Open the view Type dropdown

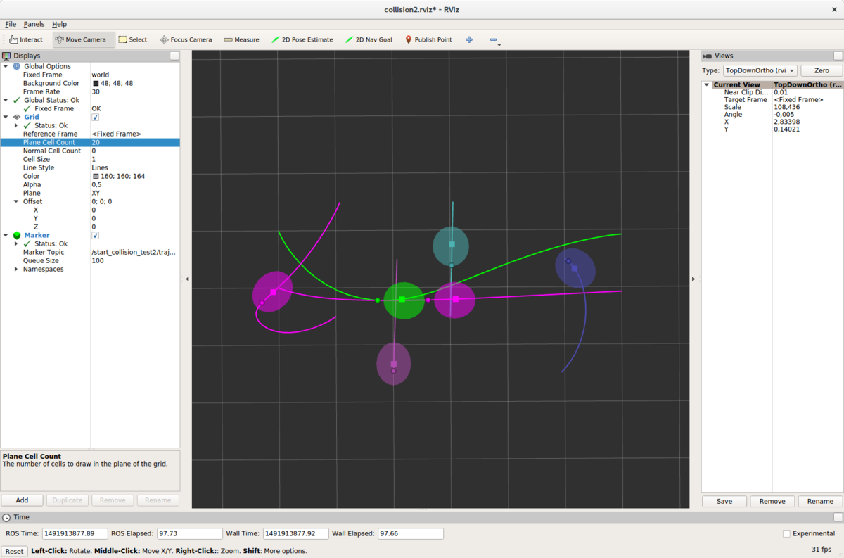[x=760, y=70]
